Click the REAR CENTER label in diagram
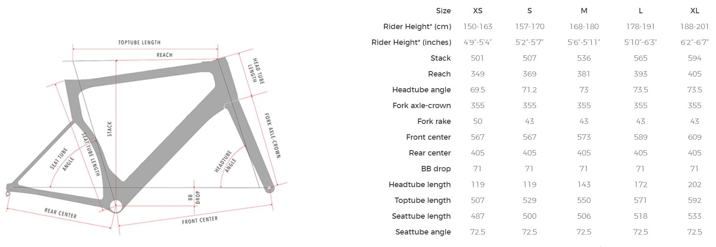Image resolution: width=716 pixels, height=247 pixels. pyautogui.click(x=60, y=213)
